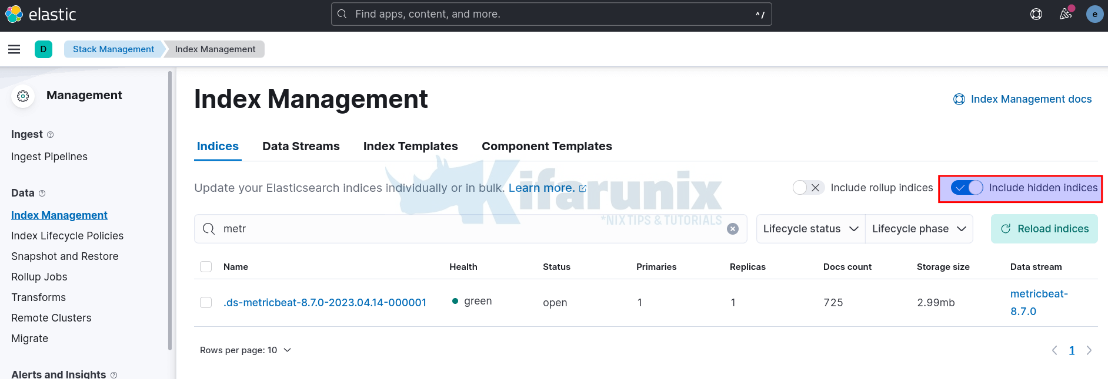Click the sidebar vertical scrollbar

coord(170,211)
